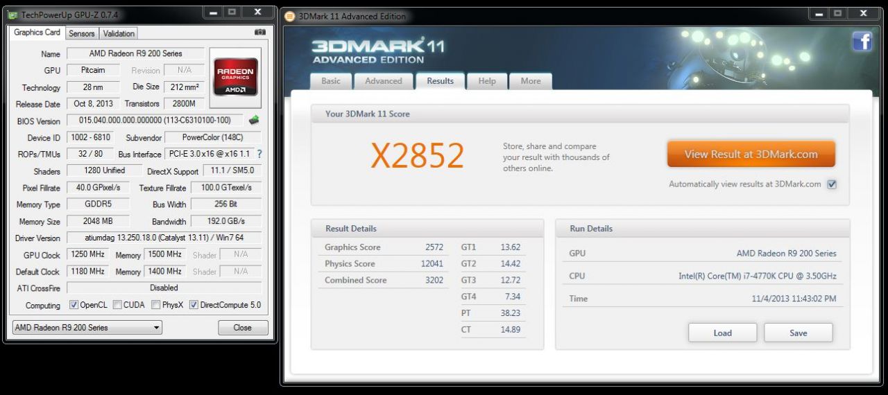This screenshot has width=888, height=395.
Task: Click the 3DMark 11 title bar icon
Action: (290, 17)
